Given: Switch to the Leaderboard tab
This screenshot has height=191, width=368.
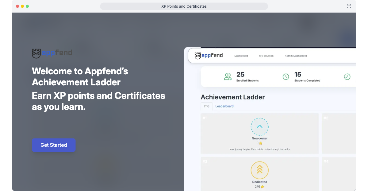Looking at the screenshot, I should click(x=224, y=106).
